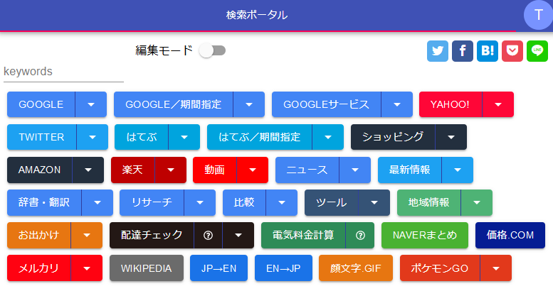
Task: Click the GOOGLEサービス button
Action: pos(326,104)
